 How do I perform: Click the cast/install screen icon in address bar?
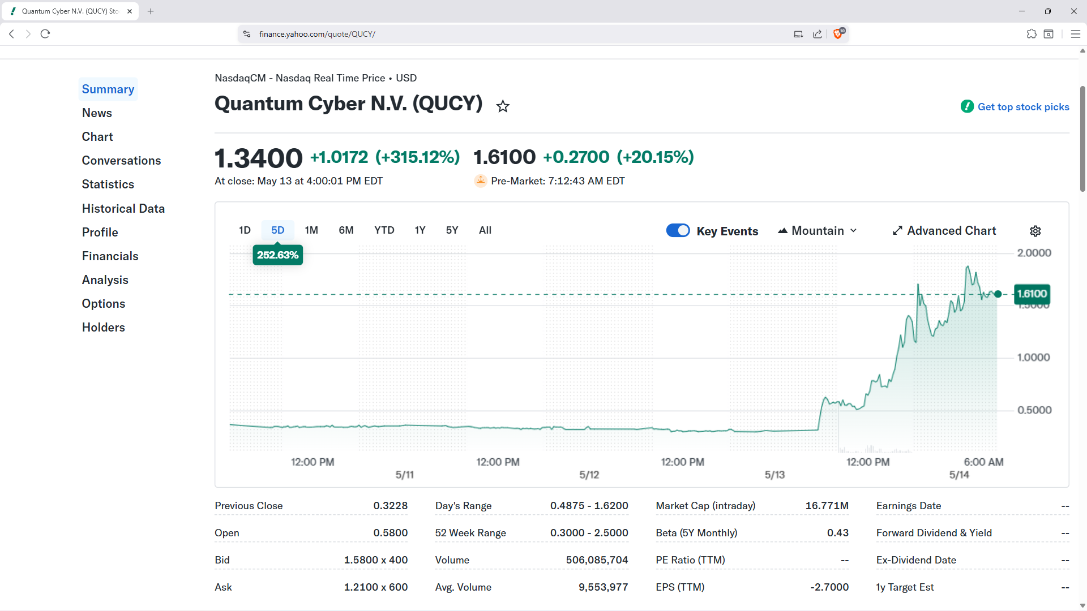click(x=798, y=34)
